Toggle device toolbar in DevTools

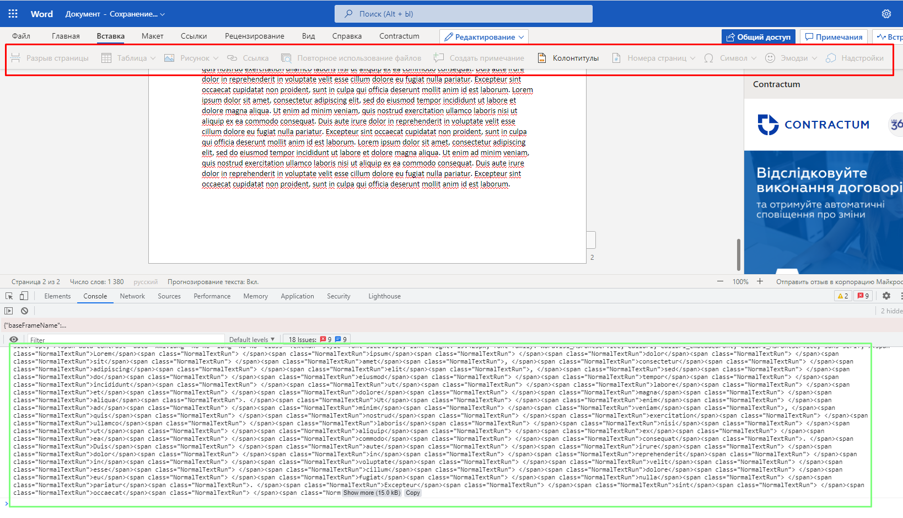(24, 296)
